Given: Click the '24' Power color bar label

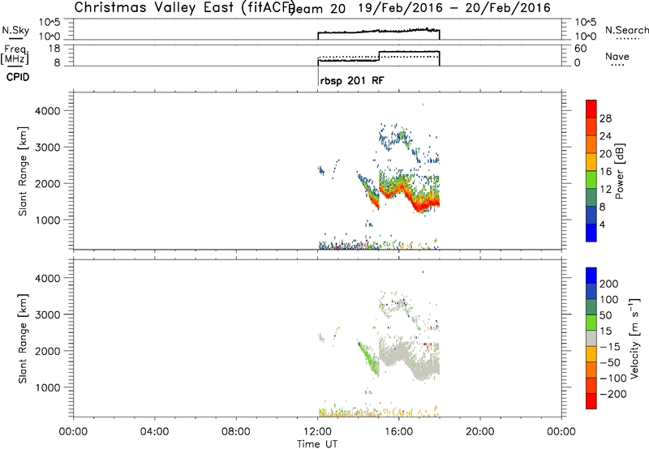Looking at the screenshot, I should click(605, 136).
